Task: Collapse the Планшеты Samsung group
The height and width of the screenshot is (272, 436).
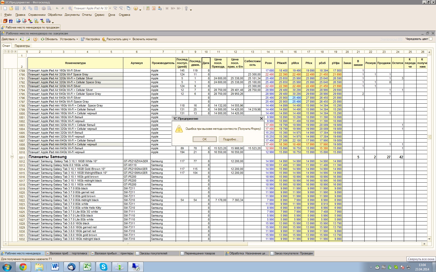Action: point(12,156)
